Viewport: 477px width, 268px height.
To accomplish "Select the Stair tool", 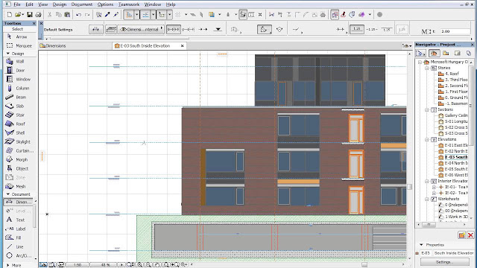I will pyautogui.click(x=20, y=115).
